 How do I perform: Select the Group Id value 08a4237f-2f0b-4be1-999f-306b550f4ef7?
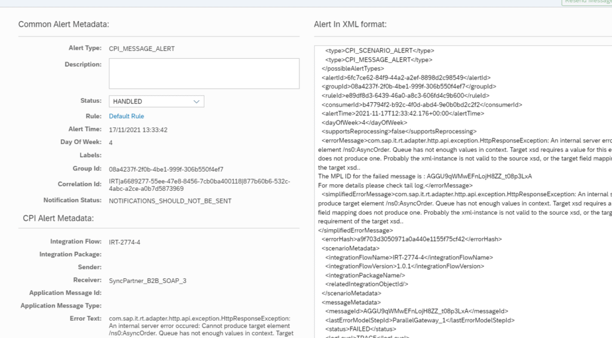coord(166,169)
